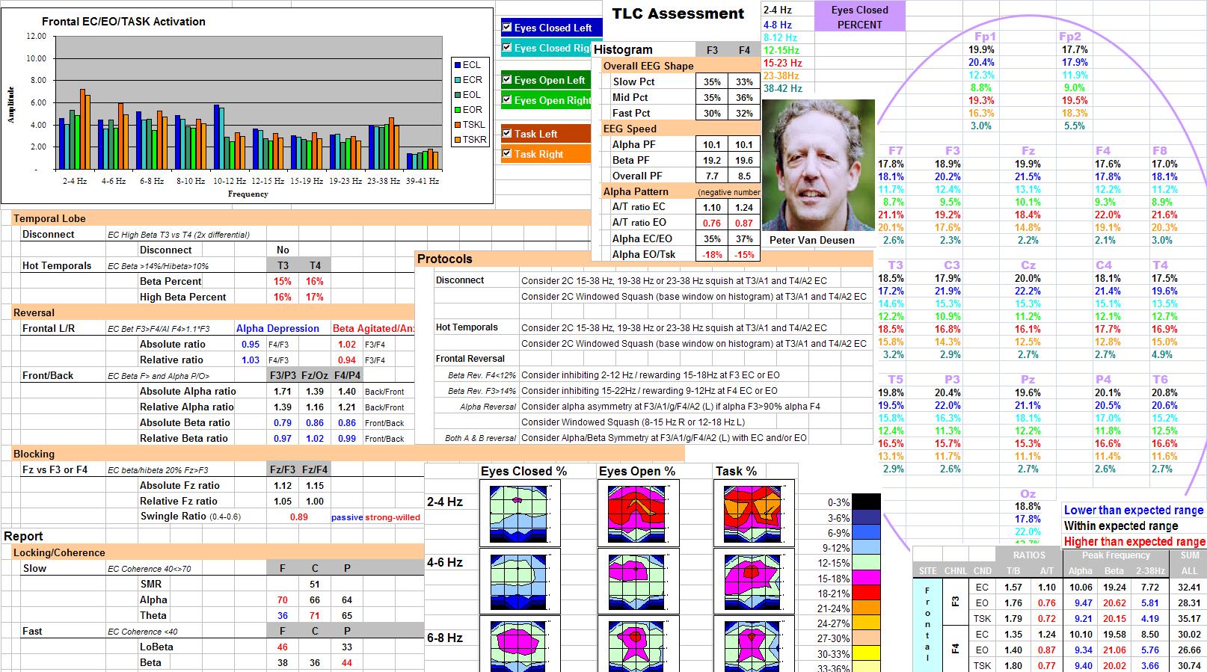Viewport: 1207px width, 672px height.
Task: Click the Report heading
Action: click(23, 536)
